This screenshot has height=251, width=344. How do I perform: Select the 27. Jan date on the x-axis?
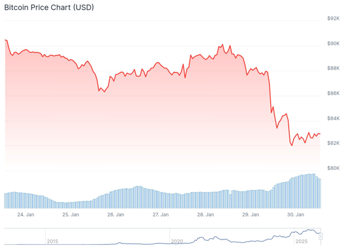(160, 215)
